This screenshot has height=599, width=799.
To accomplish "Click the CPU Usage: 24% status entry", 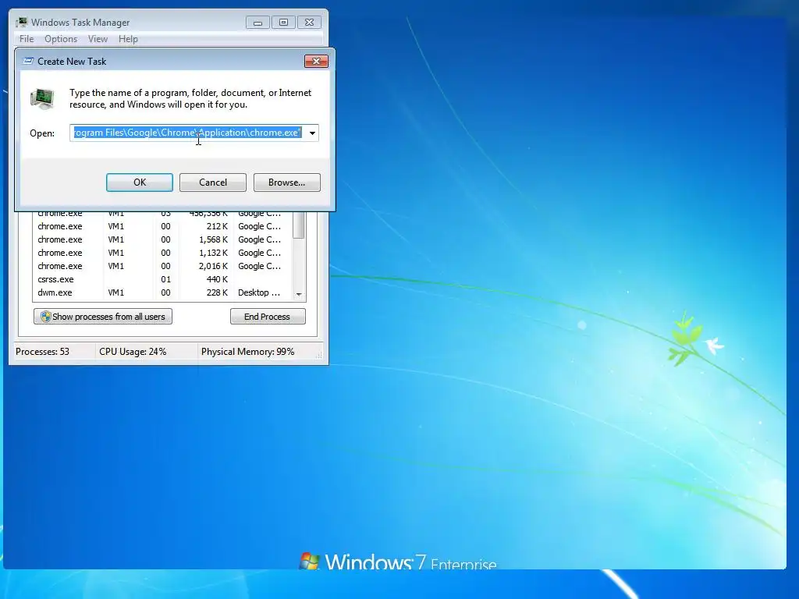I will [x=133, y=352].
